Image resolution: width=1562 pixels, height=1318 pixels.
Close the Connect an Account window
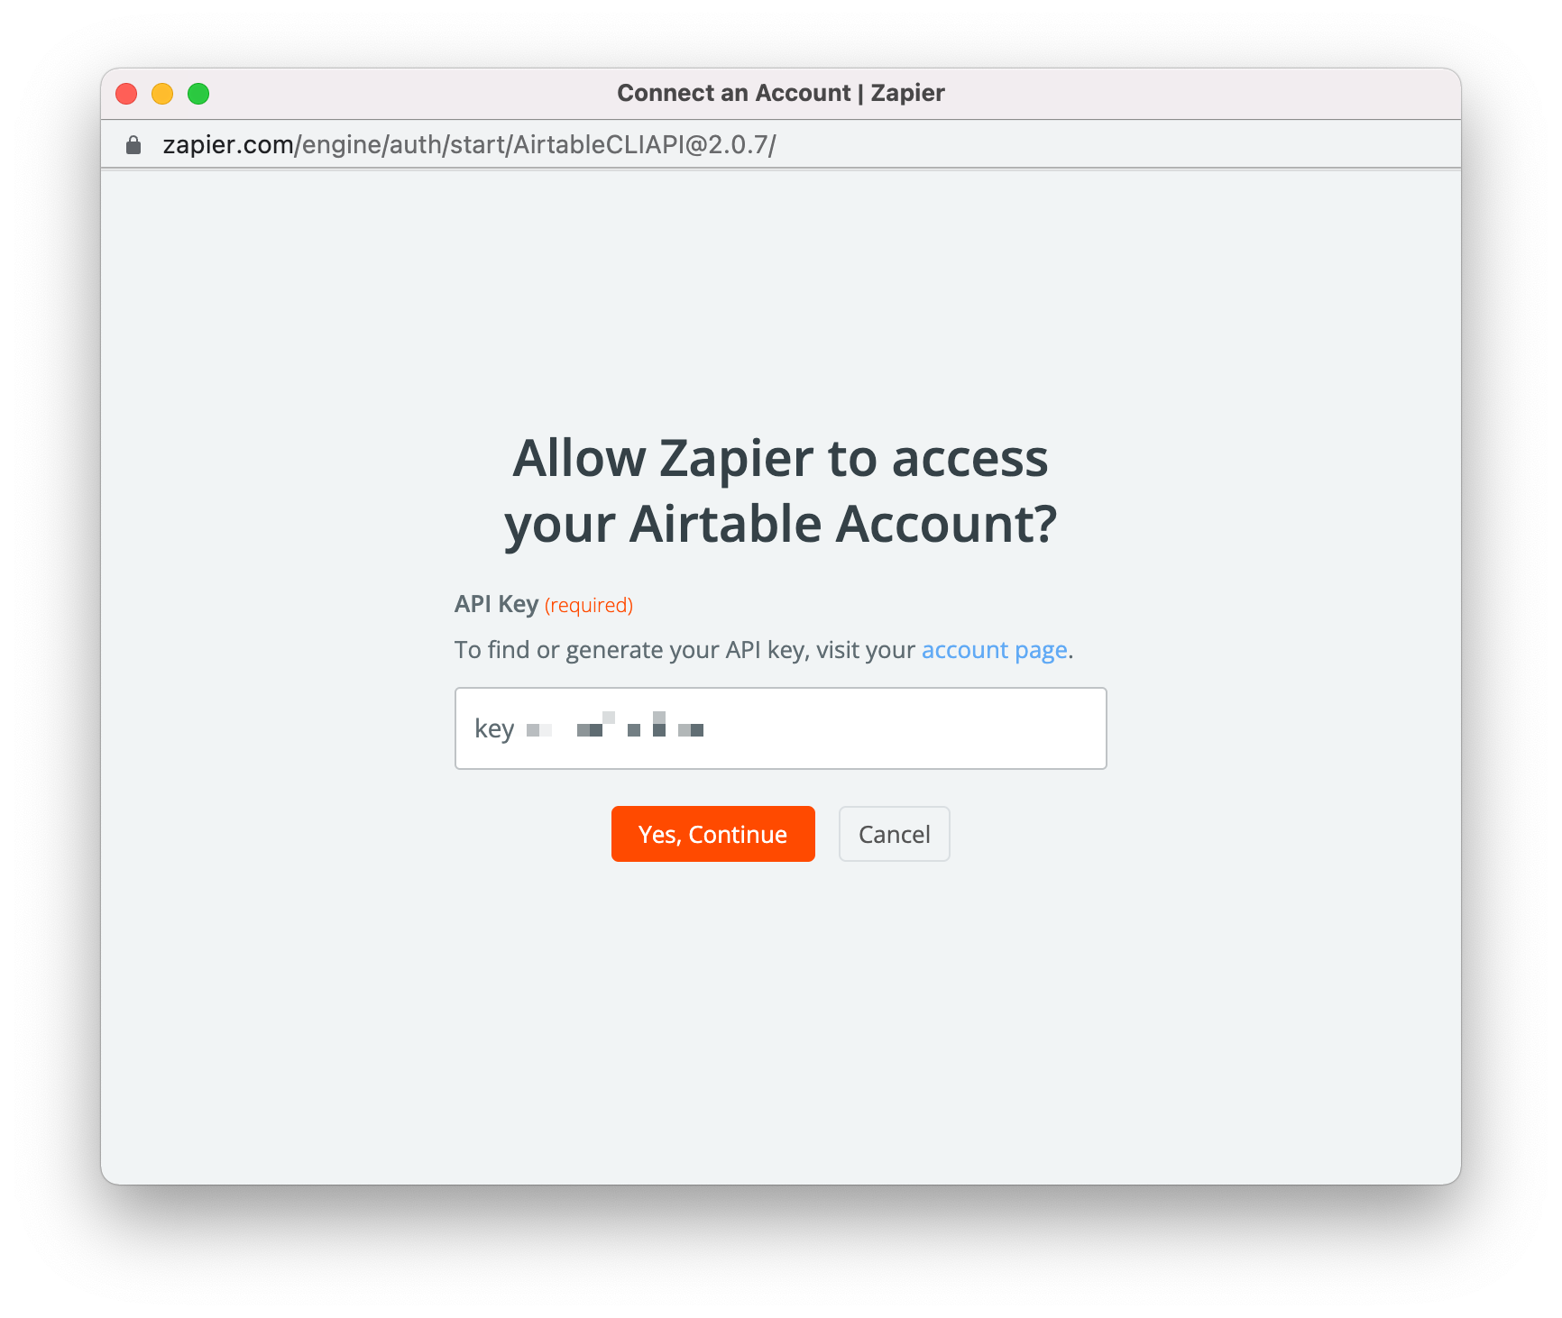point(127,94)
